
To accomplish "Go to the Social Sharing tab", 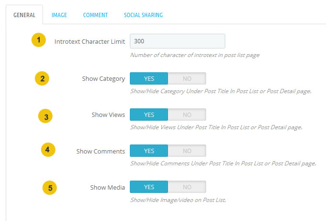I will tap(143, 15).
